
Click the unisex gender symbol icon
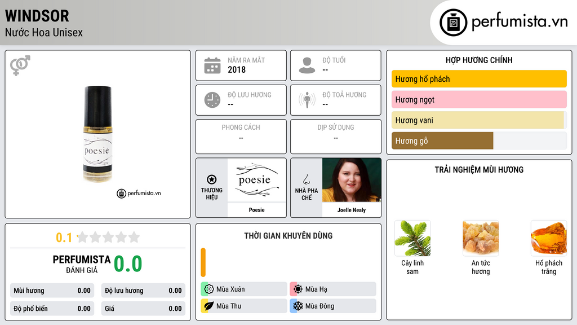coord(20,65)
